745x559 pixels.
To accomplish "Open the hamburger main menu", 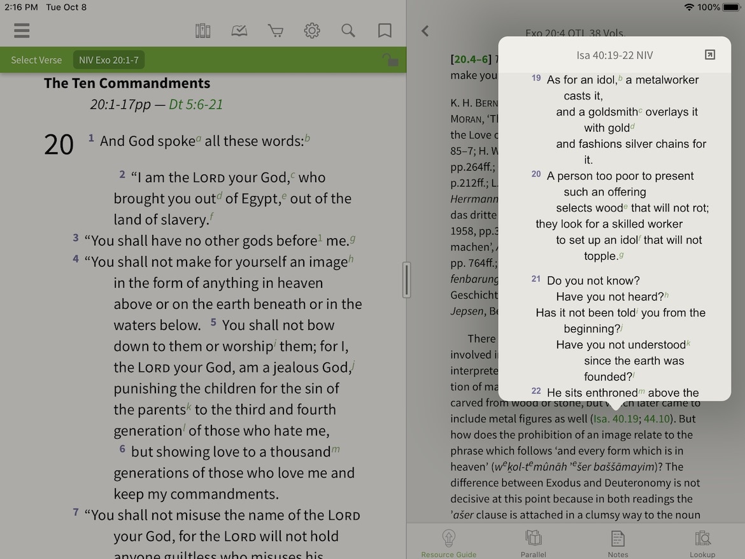I will tap(22, 31).
